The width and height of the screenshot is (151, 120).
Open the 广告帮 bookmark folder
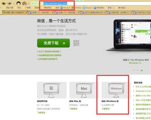[x=27, y=8]
